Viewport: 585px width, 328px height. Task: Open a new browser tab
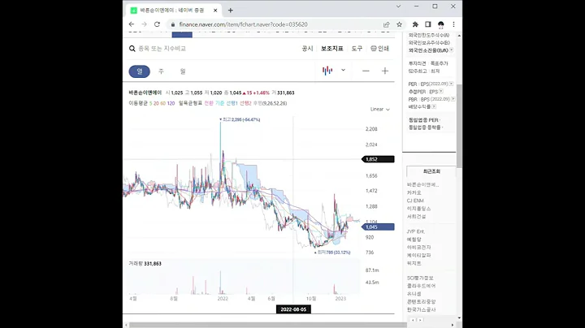click(230, 11)
